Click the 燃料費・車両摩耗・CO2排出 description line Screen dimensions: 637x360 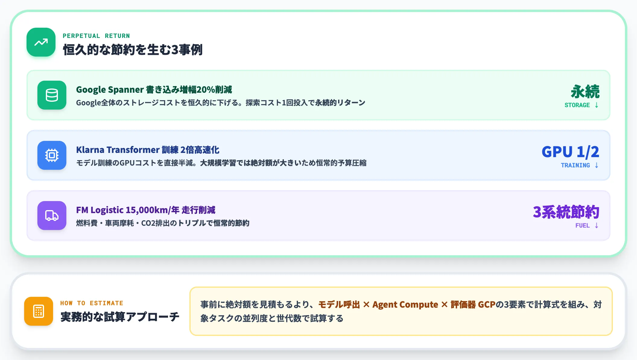click(x=163, y=223)
